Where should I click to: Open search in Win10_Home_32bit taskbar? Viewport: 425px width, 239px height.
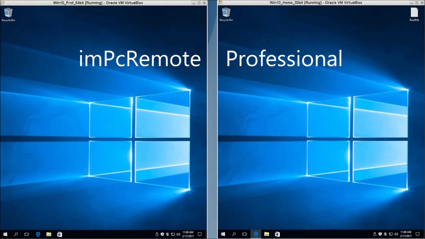coord(234,234)
